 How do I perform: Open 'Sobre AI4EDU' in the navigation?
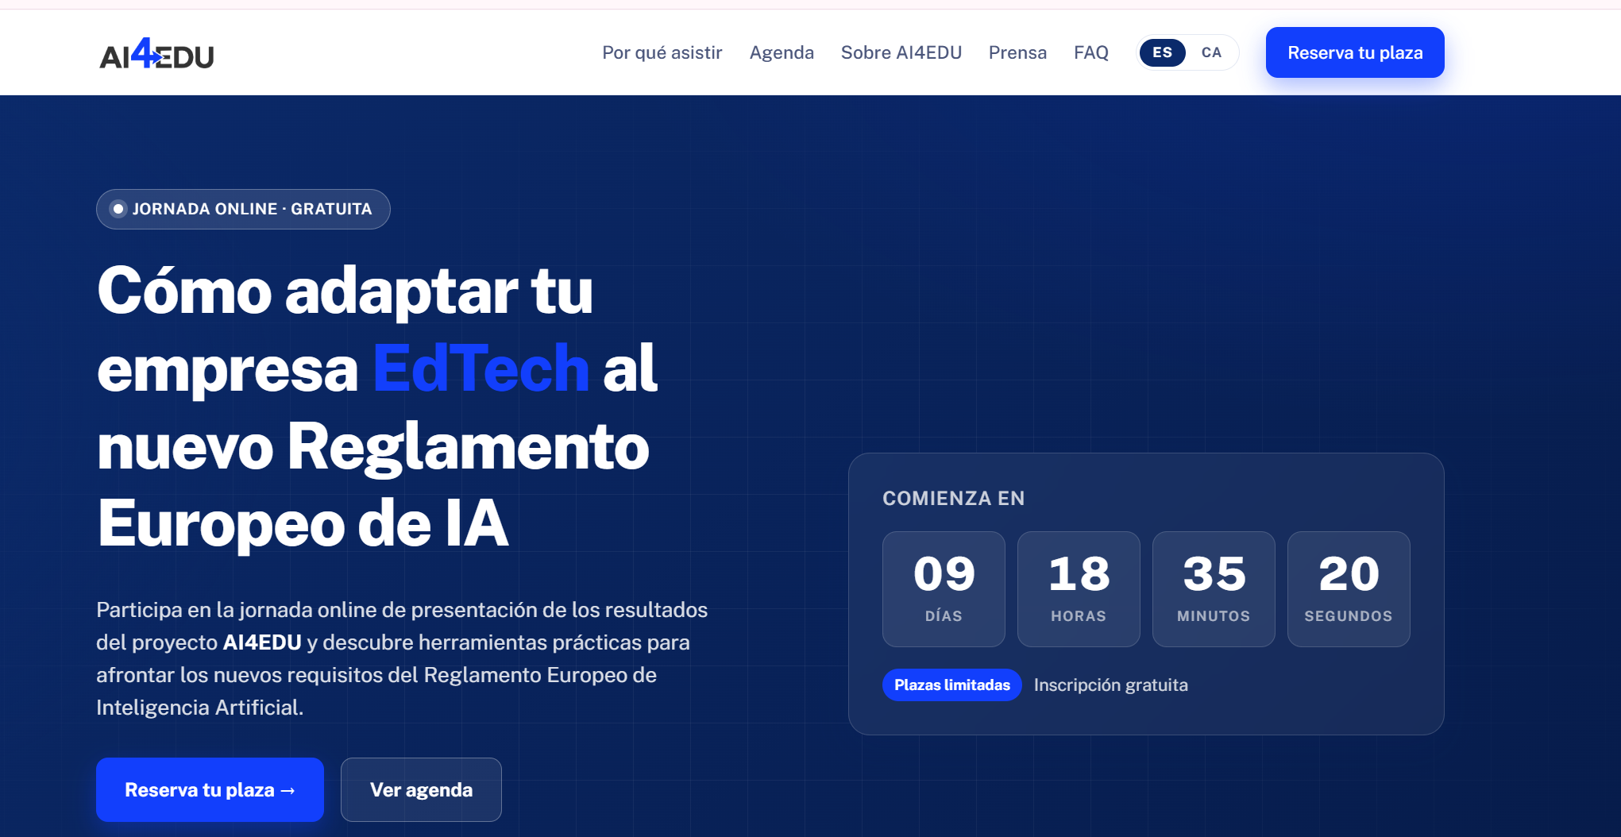(x=901, y=52)
